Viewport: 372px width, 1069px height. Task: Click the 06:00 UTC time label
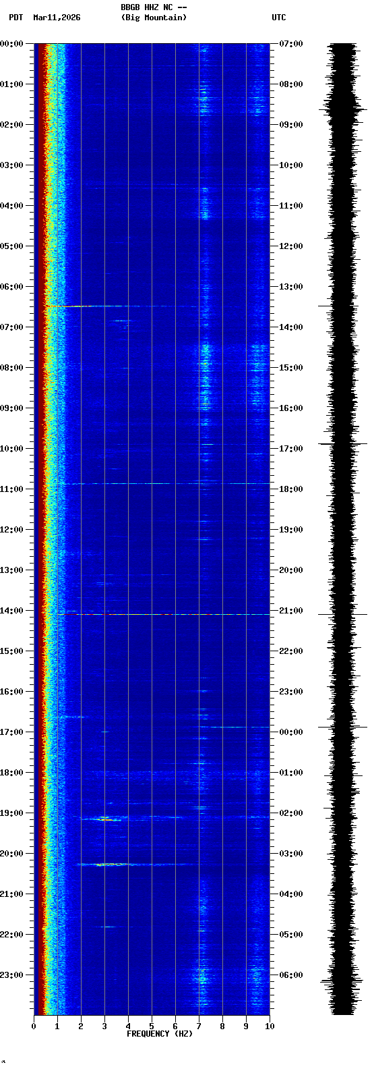291,975
